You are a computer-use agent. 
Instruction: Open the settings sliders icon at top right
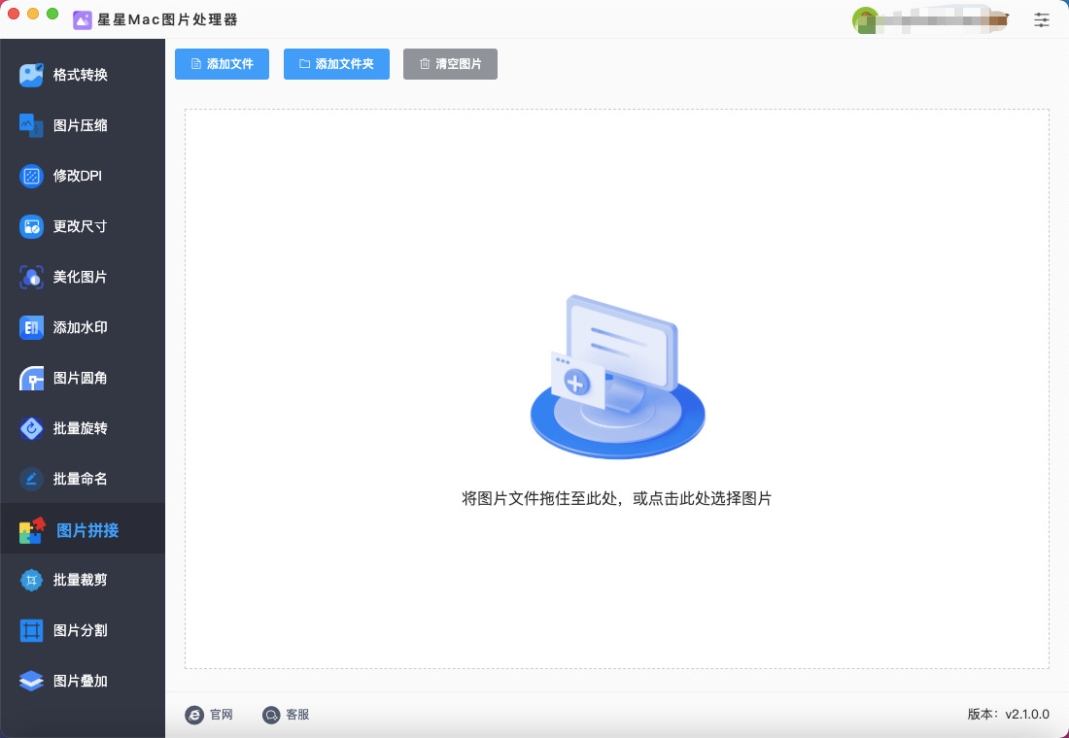point(1041,19)
